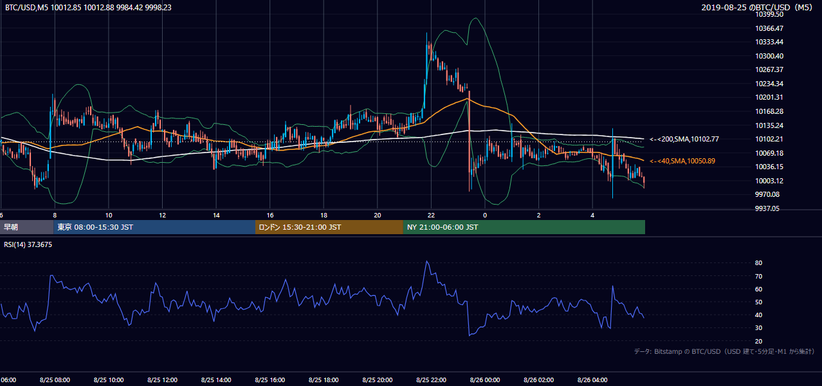Click the 8/25 22:00 date axis label

pos(431,380)
